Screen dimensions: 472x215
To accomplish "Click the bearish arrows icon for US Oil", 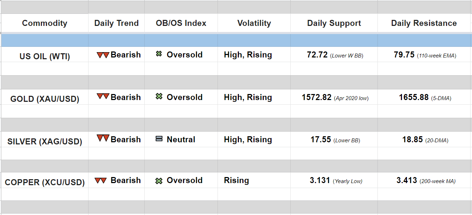I will [103, 55].
